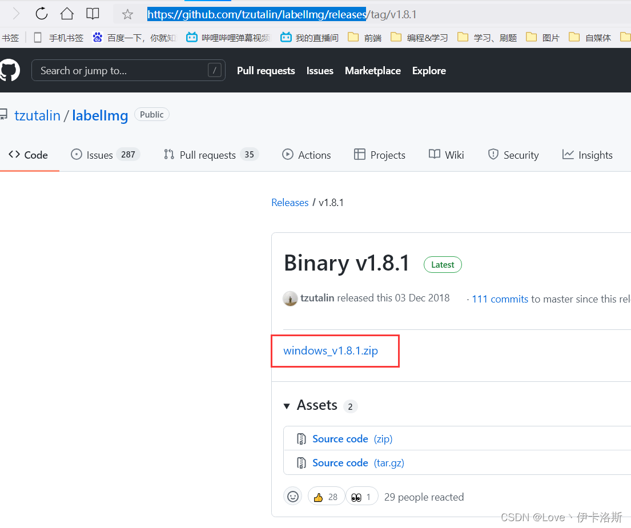Select the repository Pull requests tab
This screenshot has width=631, height=528.
pos(211,155)
